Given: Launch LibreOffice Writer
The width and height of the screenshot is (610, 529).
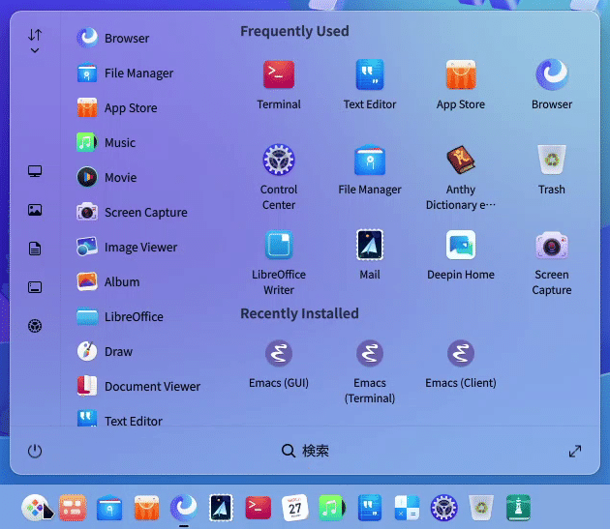Looking at the screenshot, I should (279, 262).
